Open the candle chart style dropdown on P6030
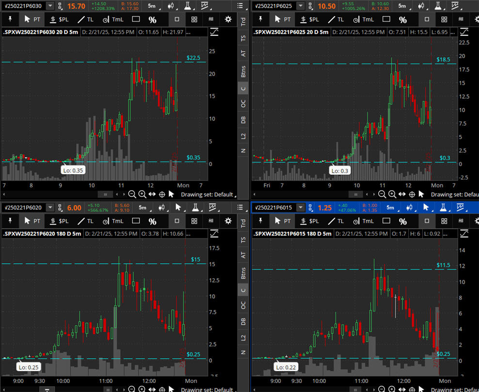 [x=172, y=5]
